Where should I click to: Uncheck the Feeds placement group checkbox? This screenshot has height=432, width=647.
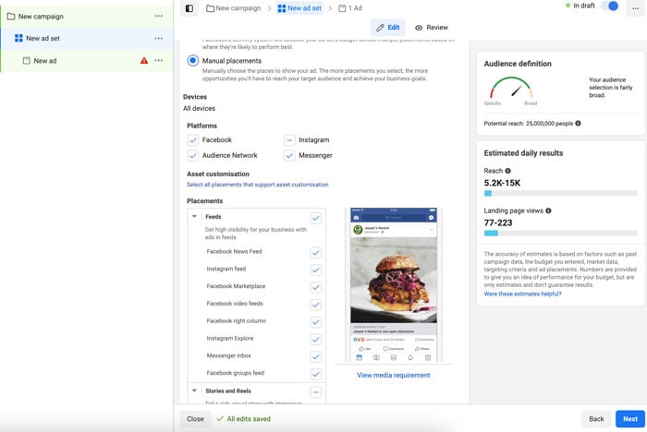pyautogui.click(x=316, y=218)
